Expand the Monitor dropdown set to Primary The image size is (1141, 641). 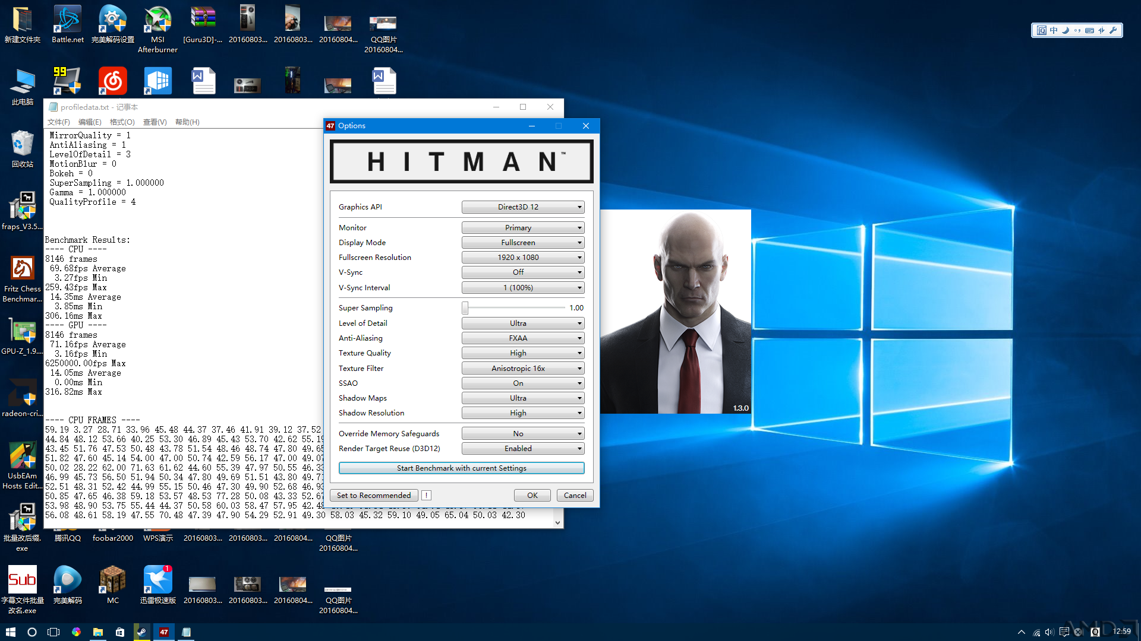coord(523,228)
